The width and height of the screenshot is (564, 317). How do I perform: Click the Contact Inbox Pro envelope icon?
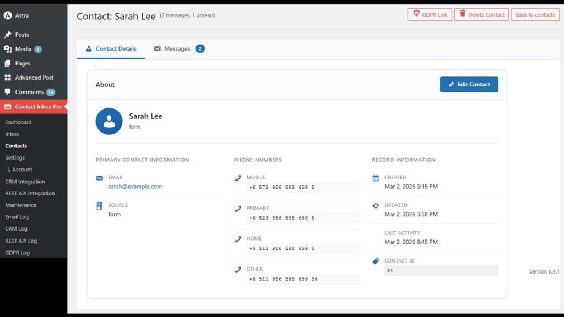(8, 107)
